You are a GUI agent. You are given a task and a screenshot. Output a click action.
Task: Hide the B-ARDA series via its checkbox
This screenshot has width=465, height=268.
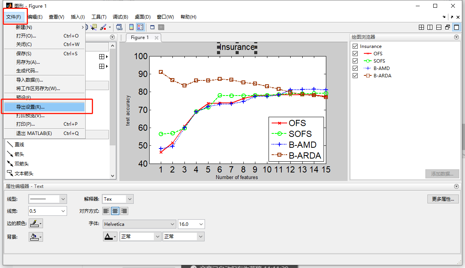coord(355,75)
